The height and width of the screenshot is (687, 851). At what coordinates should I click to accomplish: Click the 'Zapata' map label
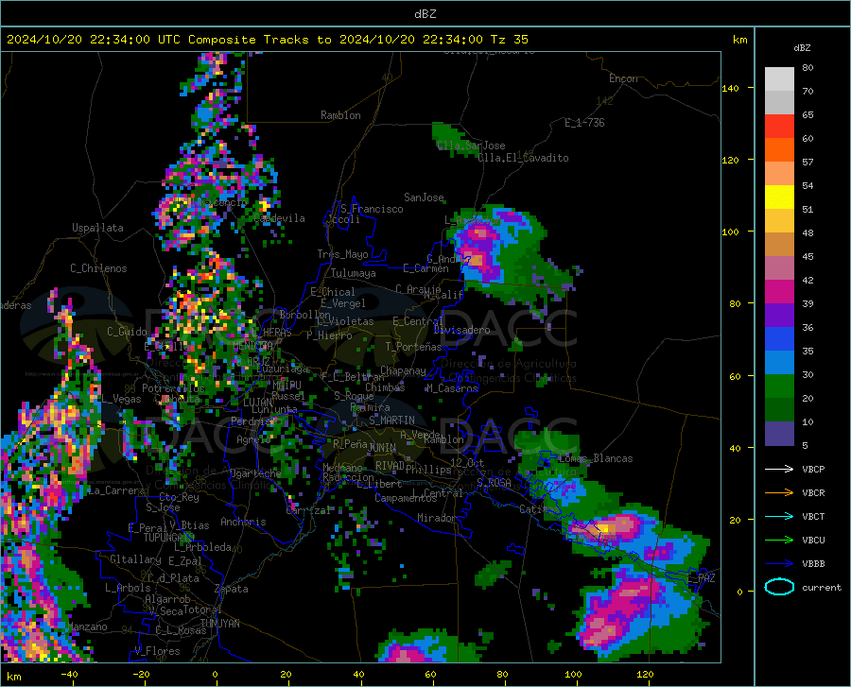(x=232, y=589)
